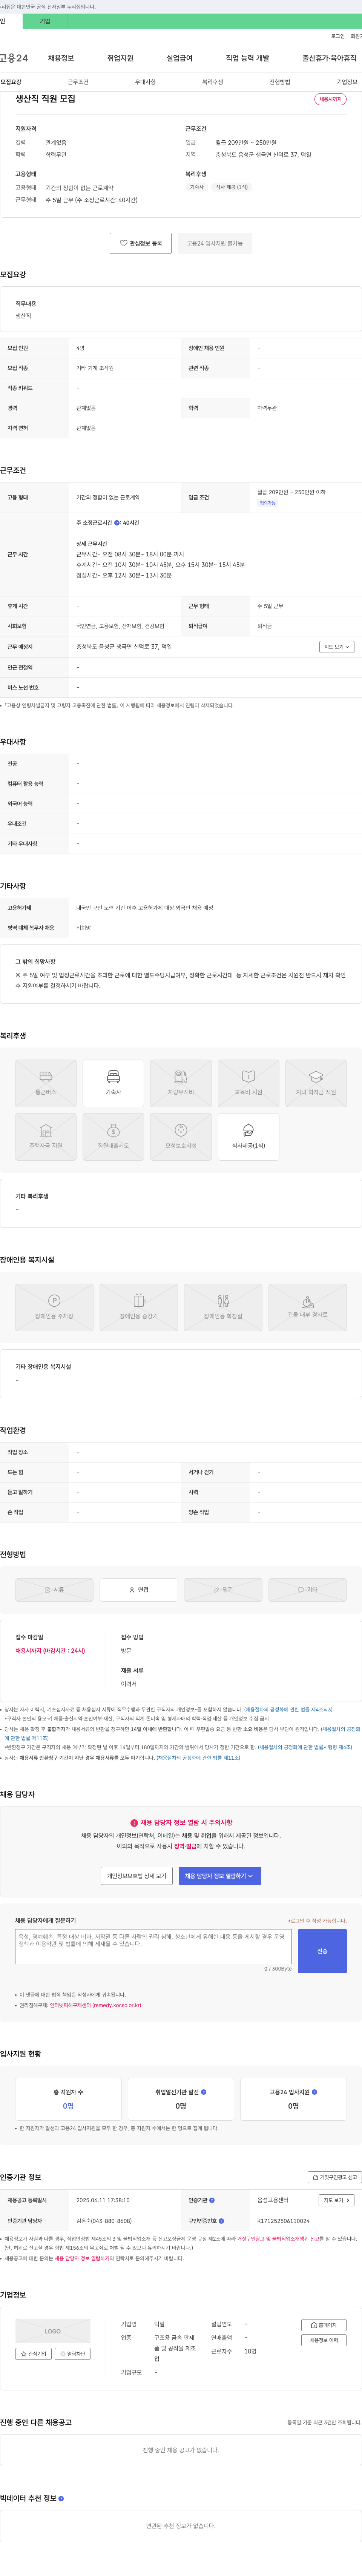Click info icon next to 인증기관
The width and height of the screenshot is (362, 2576).
[212, 2200]
